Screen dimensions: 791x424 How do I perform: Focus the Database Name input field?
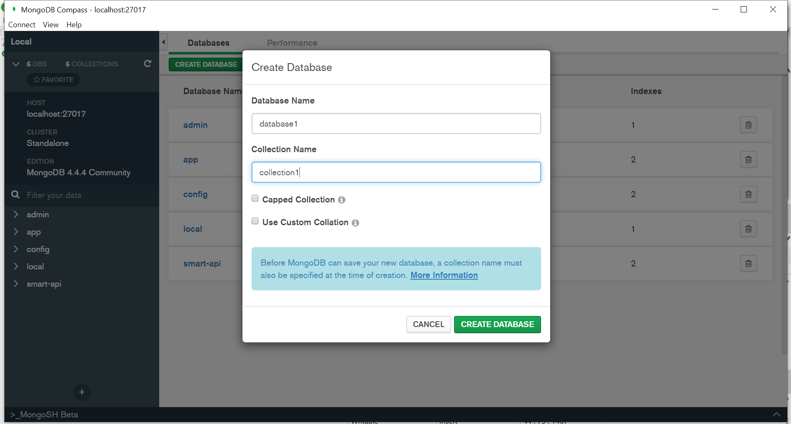point(396,124)
